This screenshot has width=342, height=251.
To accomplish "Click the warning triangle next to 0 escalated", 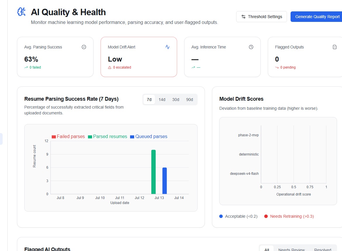I will click(110, 67).
